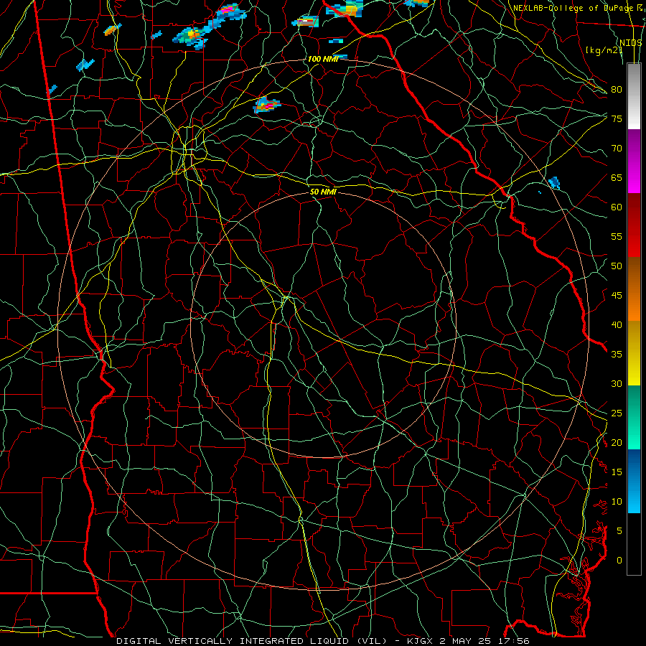The image size is (646, 646).
Task: Click the 35 value on the scale
Action: point(617,355)
